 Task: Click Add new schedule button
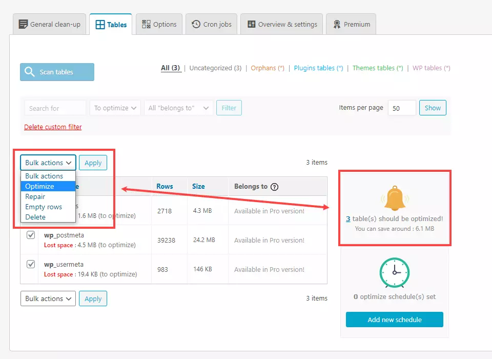(x=395, y=320)
